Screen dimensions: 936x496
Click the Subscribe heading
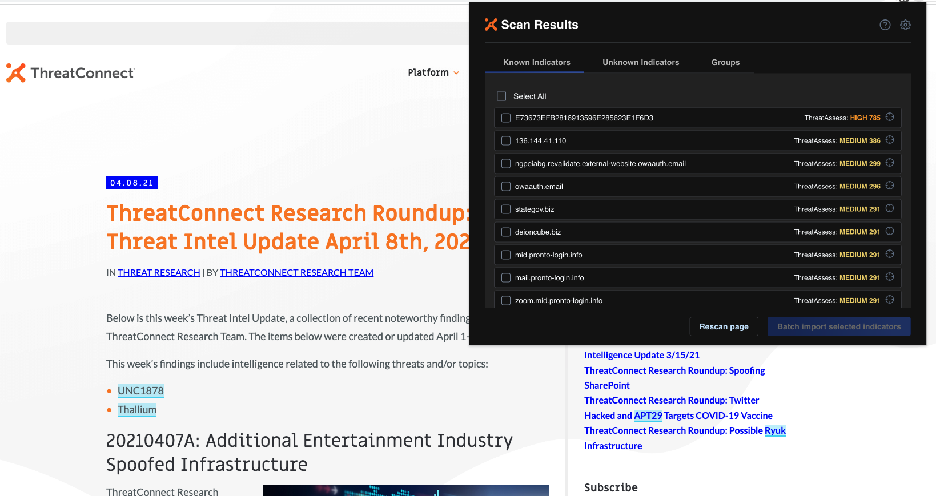tap(611, 487)
